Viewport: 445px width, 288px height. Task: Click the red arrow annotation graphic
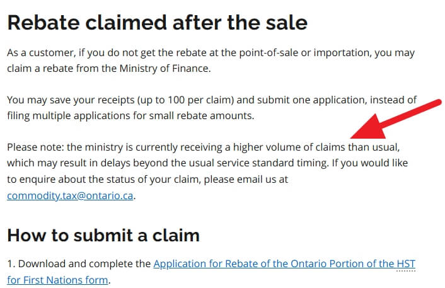click(396, 119)
